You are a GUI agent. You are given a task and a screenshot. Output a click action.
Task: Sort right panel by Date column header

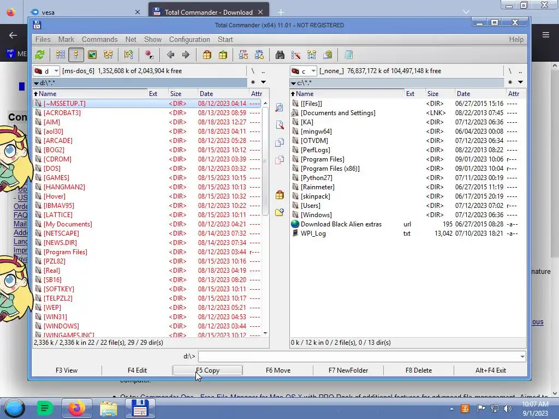click(480, 94)
